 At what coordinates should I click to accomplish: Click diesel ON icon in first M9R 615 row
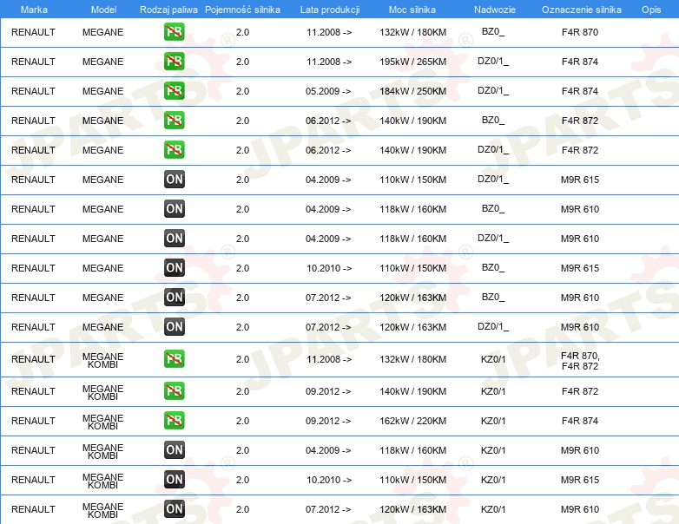[174, 179]
